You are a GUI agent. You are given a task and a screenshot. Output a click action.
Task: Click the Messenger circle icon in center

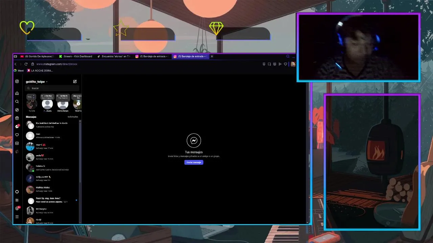coord(194,141)
